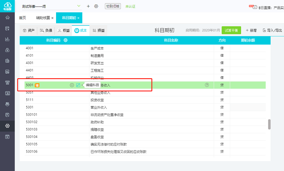Click the orange 辅 badge on row 5001

point(37,85)
